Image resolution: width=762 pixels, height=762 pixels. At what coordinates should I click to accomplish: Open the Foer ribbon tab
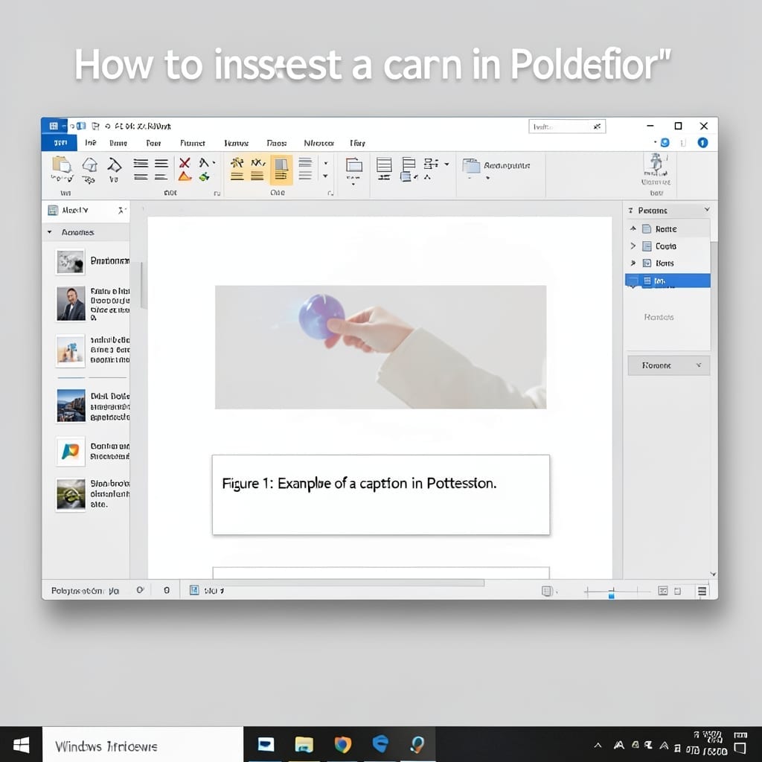pos(153,143)
